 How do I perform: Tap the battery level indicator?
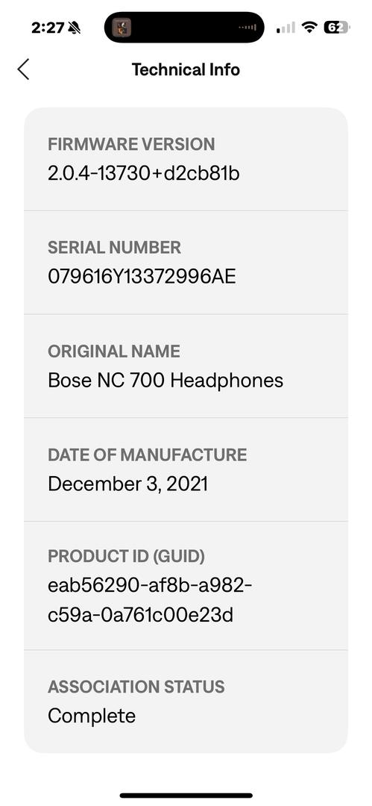coord(336,28)
